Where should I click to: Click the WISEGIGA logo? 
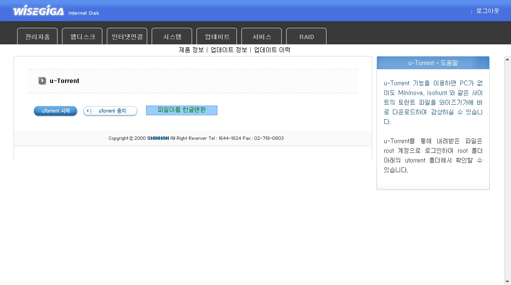pos(38,11)
